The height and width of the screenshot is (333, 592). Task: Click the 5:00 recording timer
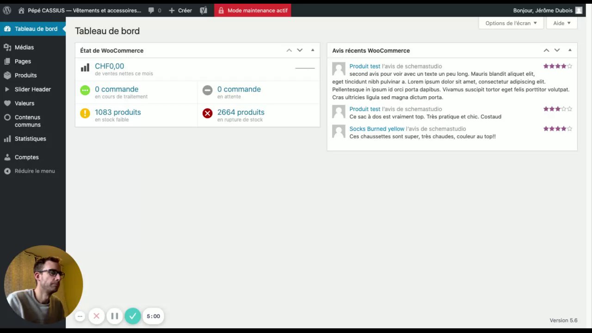pos(153,316)
